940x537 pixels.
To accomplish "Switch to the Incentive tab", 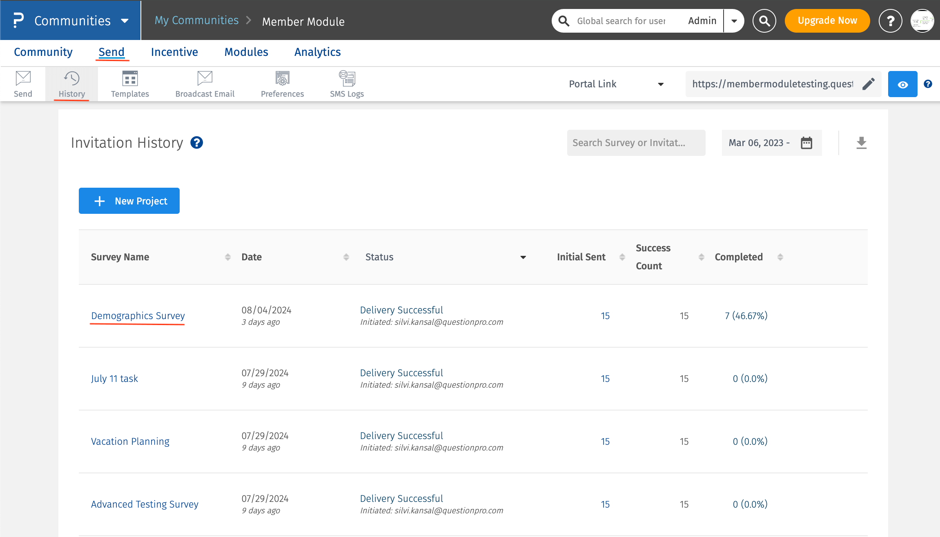I will tap(174, 52).
